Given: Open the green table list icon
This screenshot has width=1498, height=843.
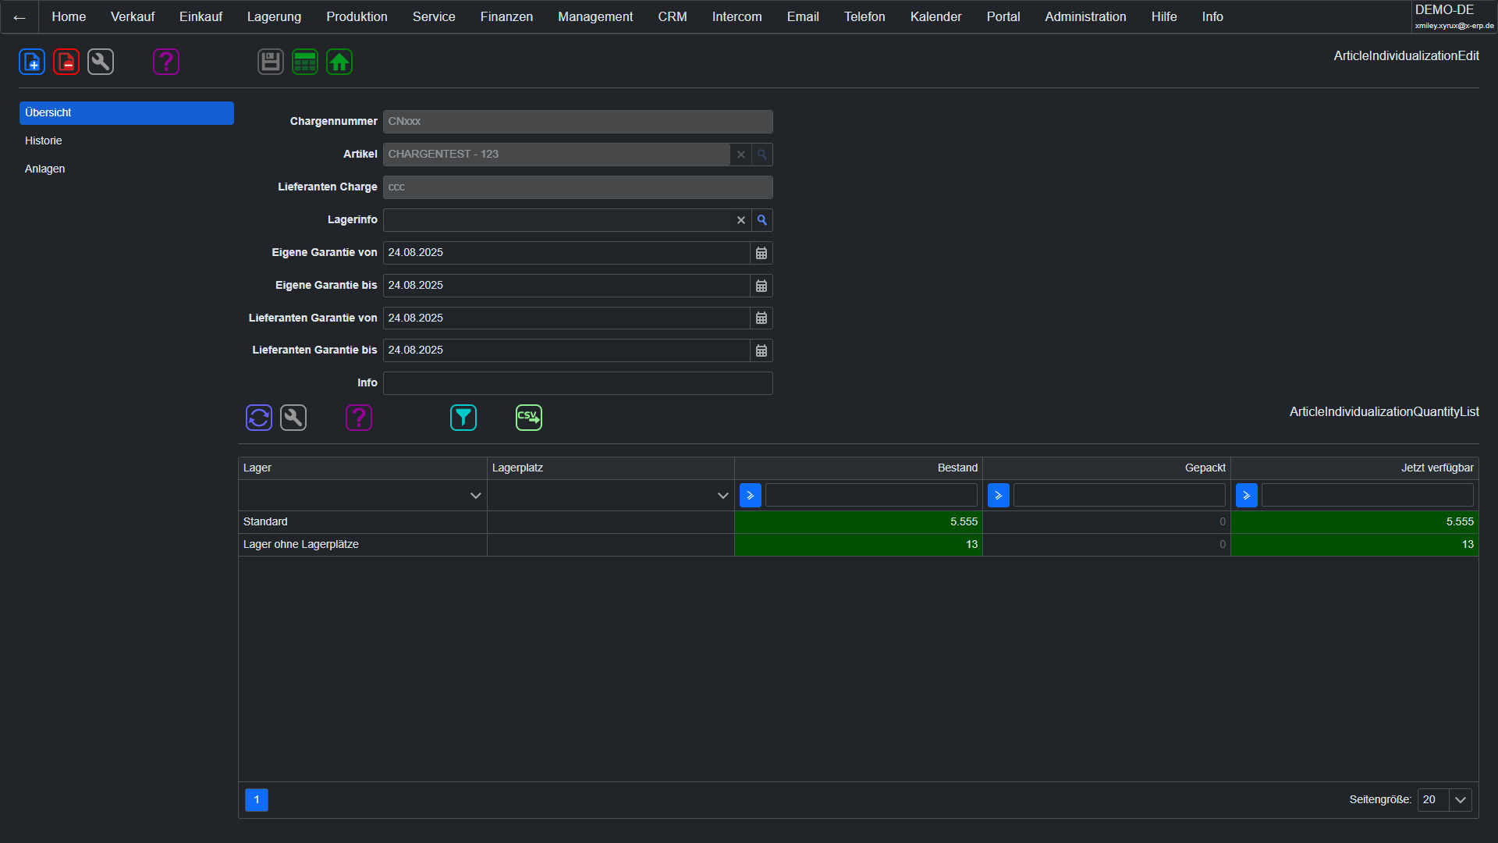Looking at the screenshot, I should click(305, 62).
